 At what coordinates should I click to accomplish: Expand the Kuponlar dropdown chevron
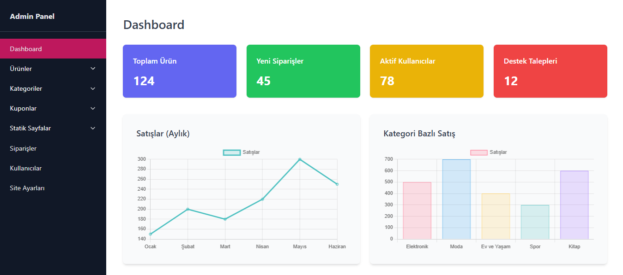pyautogui.click(x=93, y=108)
